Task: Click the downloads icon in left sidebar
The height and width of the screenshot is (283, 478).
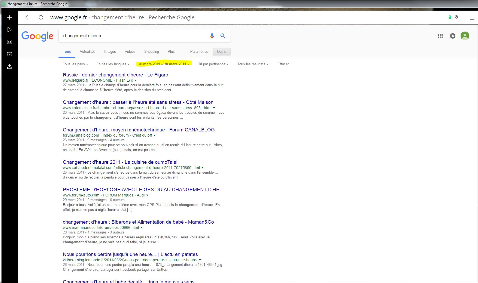Action: [x=10, y=67]
